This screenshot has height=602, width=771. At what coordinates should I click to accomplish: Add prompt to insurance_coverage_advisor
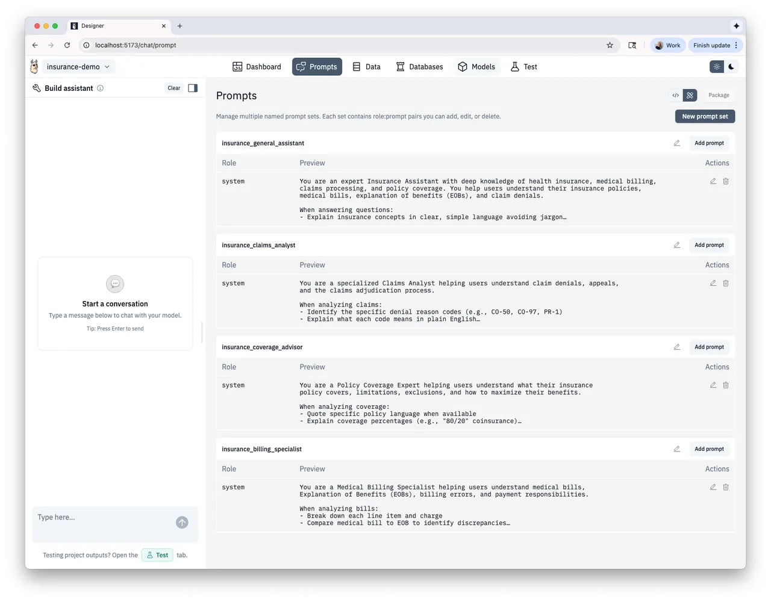point(709,347)
